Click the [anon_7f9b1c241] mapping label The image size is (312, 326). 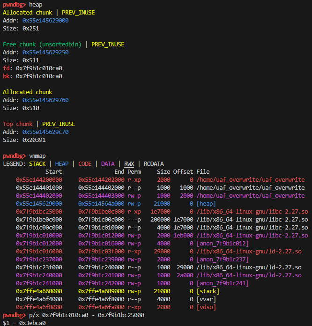(x=223, y=283)
